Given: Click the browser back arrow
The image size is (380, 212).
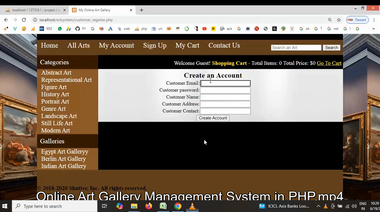Looking at the screenshot, I should pos(6,20).
